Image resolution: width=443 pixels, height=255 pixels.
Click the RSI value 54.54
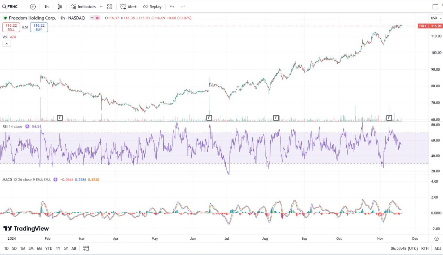(36, 126)
